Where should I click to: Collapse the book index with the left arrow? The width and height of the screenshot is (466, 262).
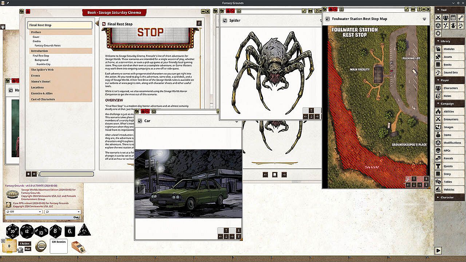click(x=97, y=24)
